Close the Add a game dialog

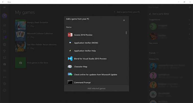tap(124, 20)
